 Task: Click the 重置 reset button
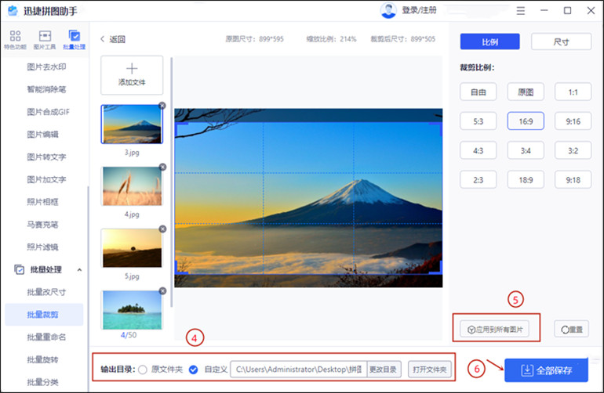[x=571, y=329]
